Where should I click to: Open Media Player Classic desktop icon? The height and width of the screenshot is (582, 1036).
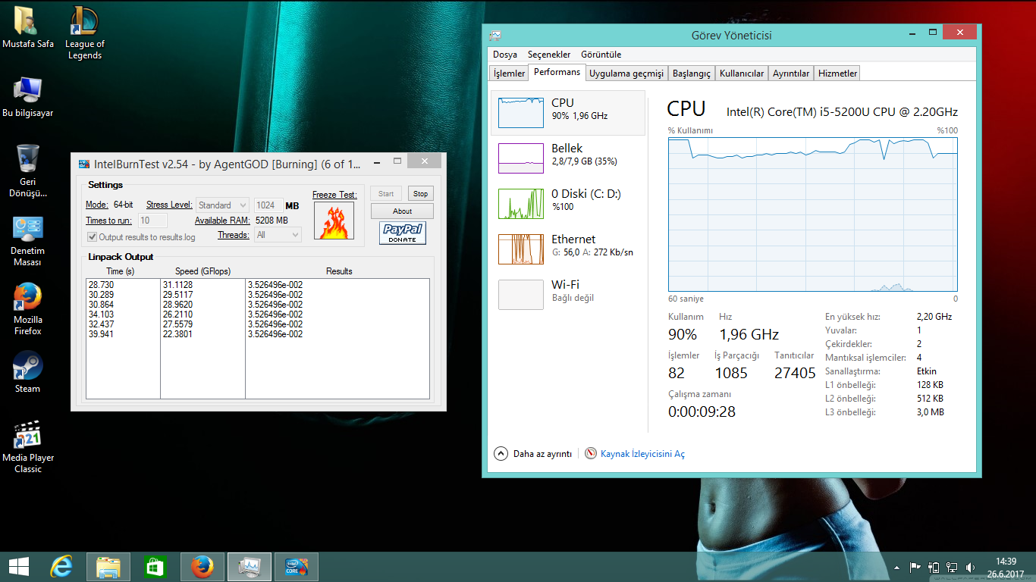pyautogui.click(x=27, y=436)
